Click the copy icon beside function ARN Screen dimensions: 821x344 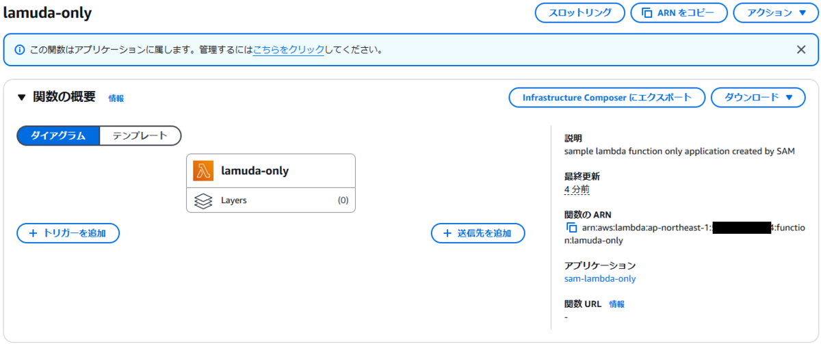(x=571, y=228)
